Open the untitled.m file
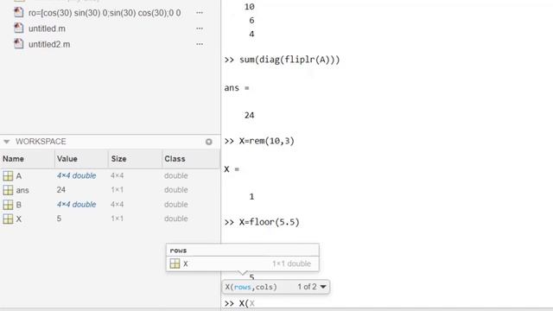The height and width of the screenshot is (311, 553). (x=47, y=29)
